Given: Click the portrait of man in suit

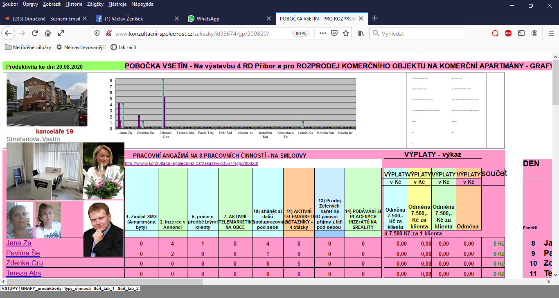Looking at the screenshot, I should coord(104,229).
